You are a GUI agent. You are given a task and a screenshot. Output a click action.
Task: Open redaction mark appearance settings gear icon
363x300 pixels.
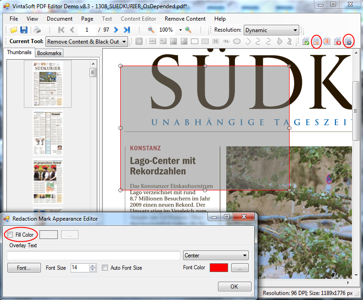point(348,41)
